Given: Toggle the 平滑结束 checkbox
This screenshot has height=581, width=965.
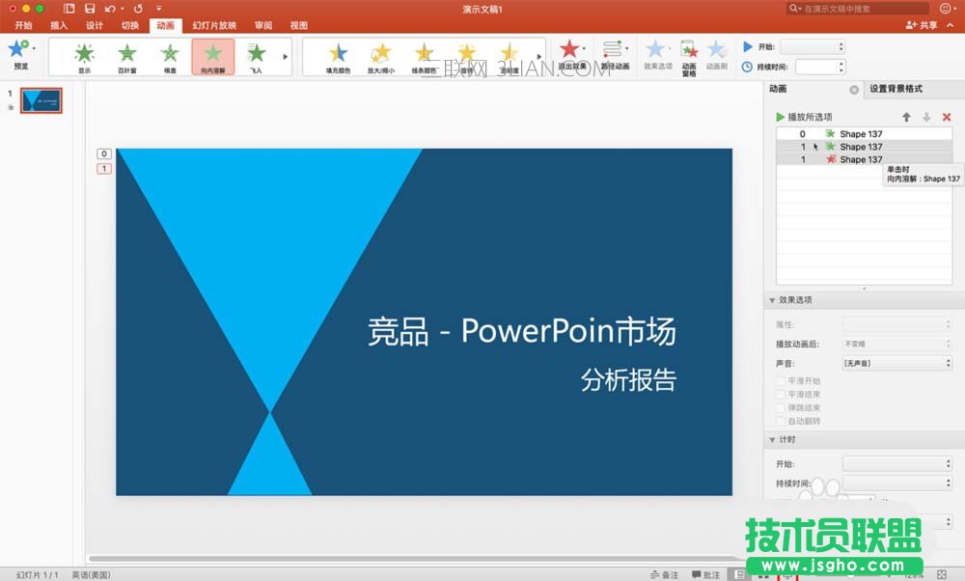Looking at the screenshot, I should click(781, 395).
